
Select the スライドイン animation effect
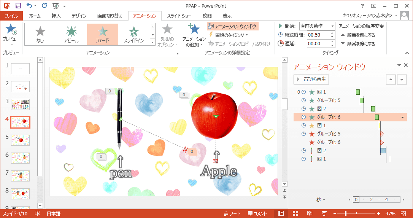pos(134,34)
